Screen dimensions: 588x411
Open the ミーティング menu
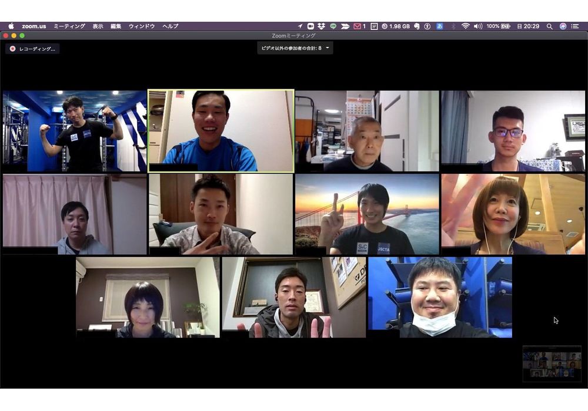(69, 26)
